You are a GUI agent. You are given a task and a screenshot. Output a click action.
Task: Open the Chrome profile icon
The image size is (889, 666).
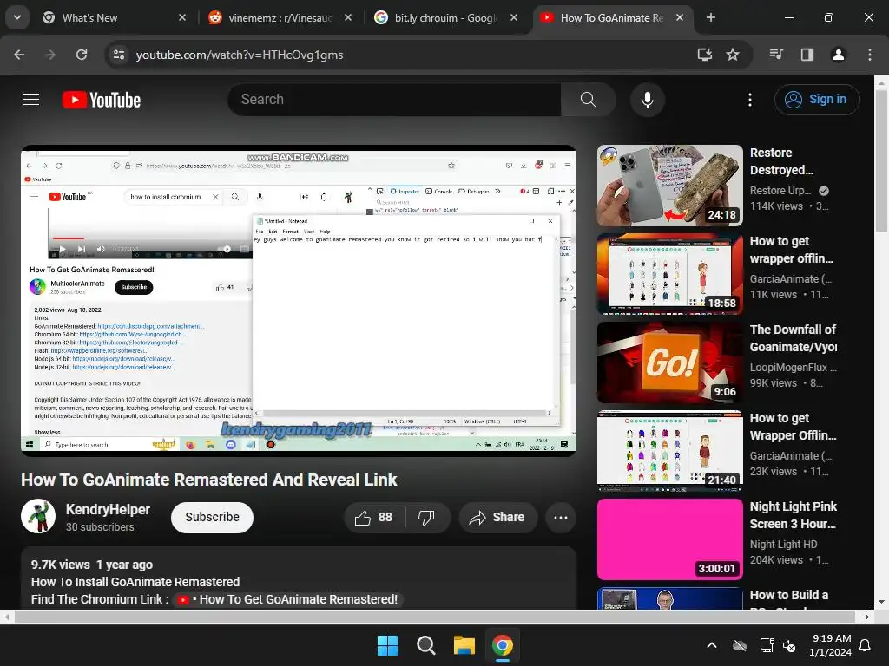coord(838,55)
